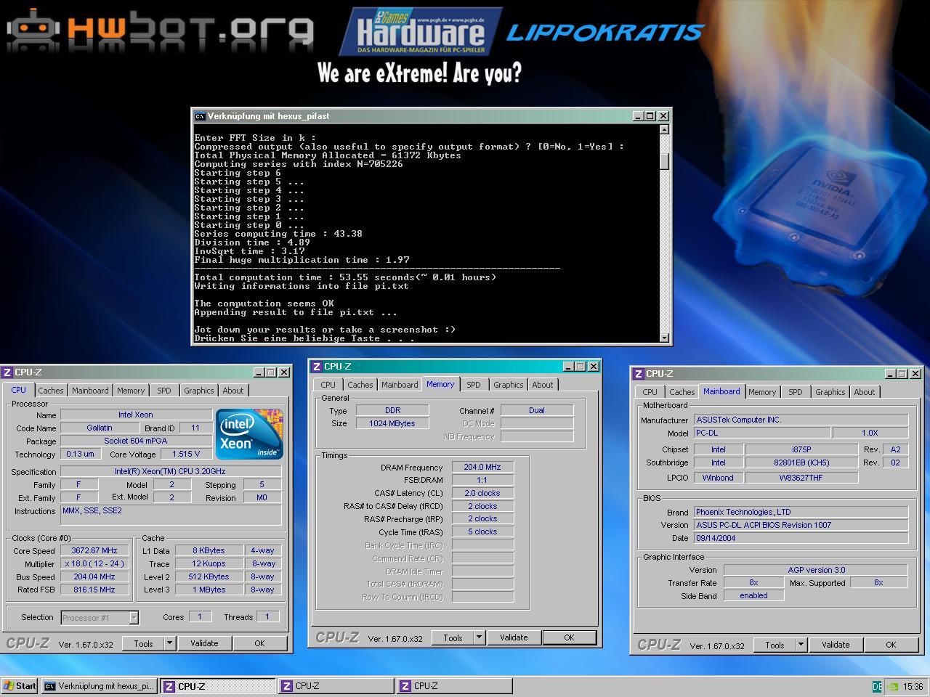Click the BIOS Version field Revision 1007
This screenshot has height=697, width=930.
click(x=801, y=525)
